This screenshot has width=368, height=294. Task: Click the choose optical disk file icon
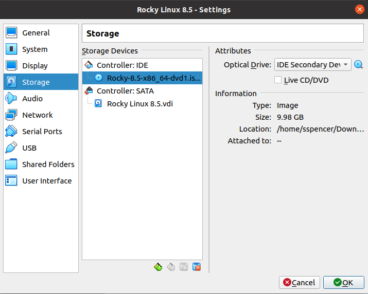359,65
